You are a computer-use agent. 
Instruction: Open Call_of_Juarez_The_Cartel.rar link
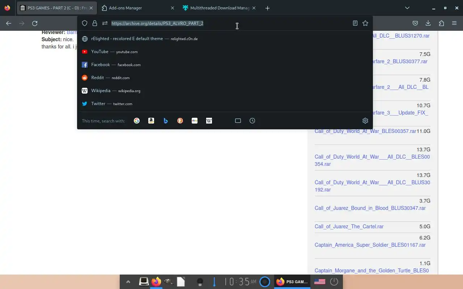[x=349, y=227]
